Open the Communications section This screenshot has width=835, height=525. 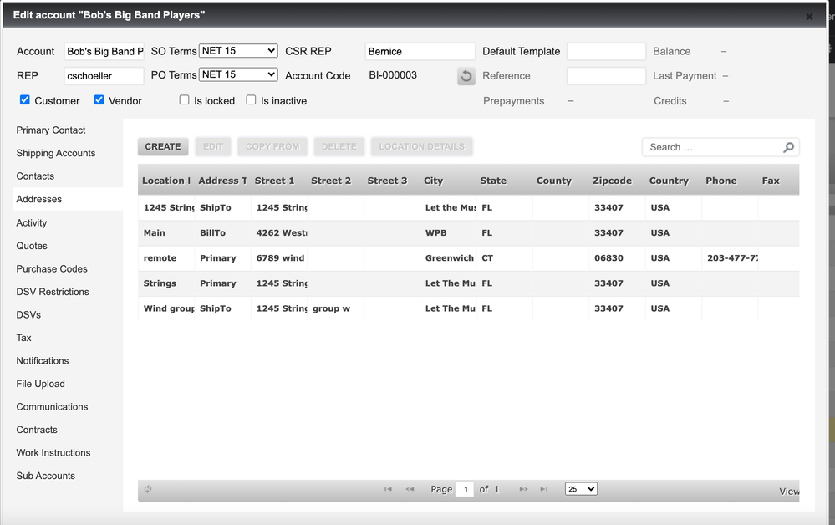[x=52, y=406]
